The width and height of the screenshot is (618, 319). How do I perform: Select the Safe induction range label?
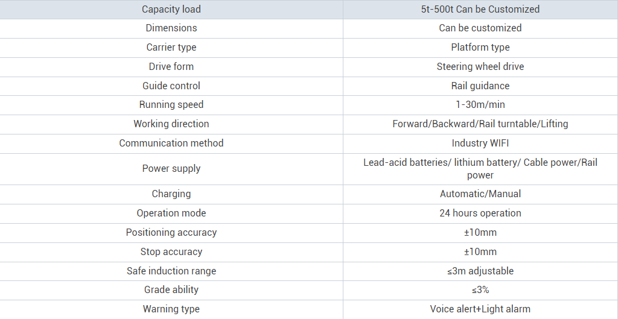click(x=171, y=271)
